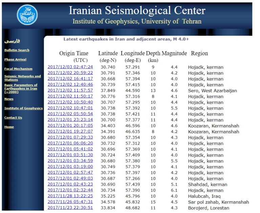This screenshot has height=213, width=260.
Task: Open the Contact Us page
Action: point(13,118)
